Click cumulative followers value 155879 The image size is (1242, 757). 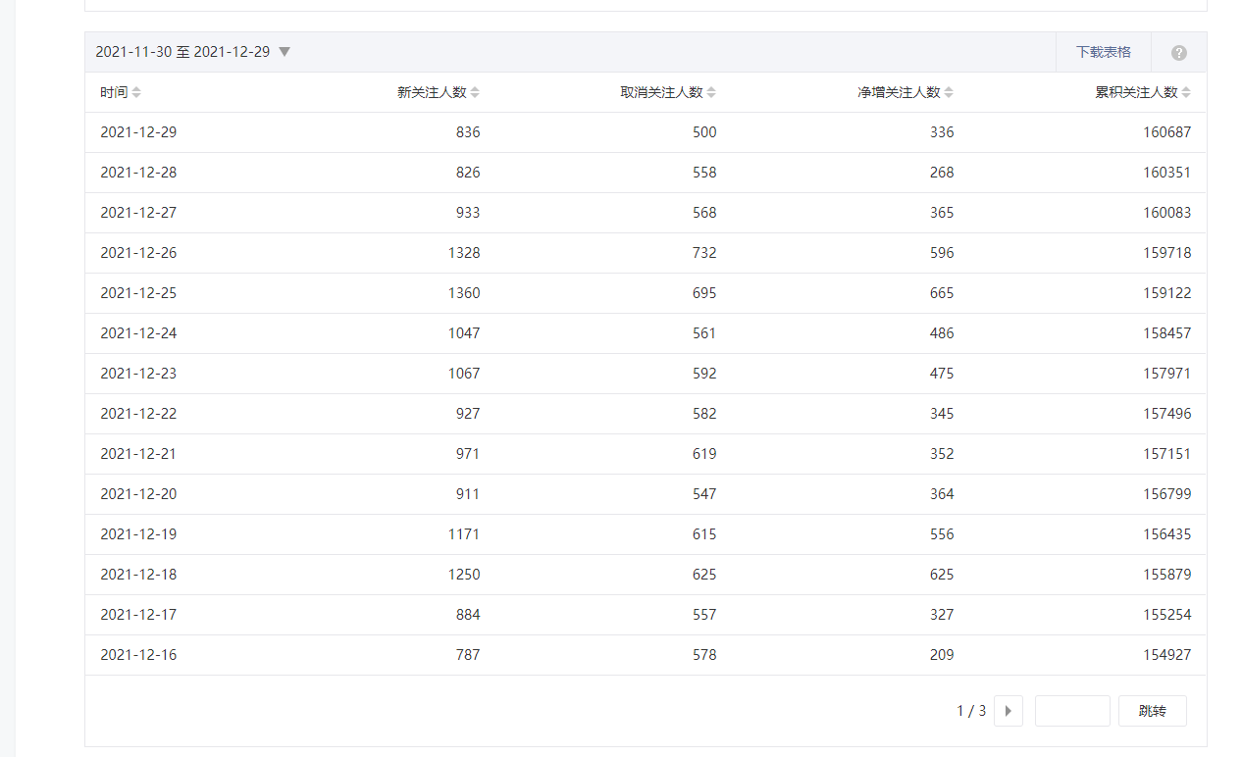pos(1167,575)
